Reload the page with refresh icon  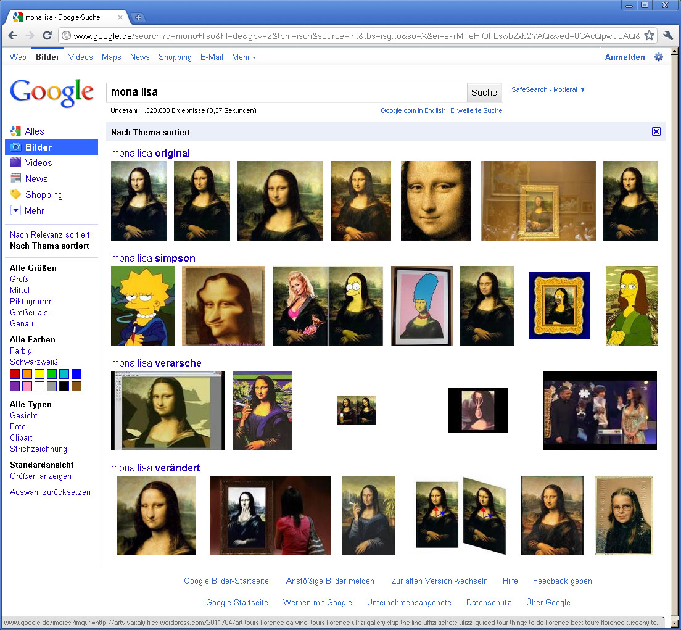(x=47, y=36)
